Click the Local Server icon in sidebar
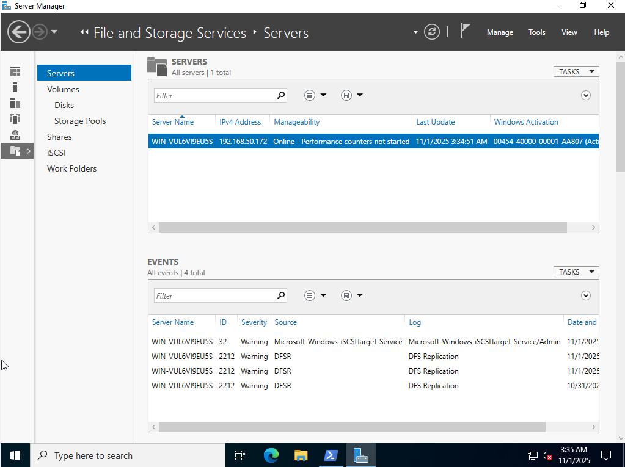 [15, 87]
